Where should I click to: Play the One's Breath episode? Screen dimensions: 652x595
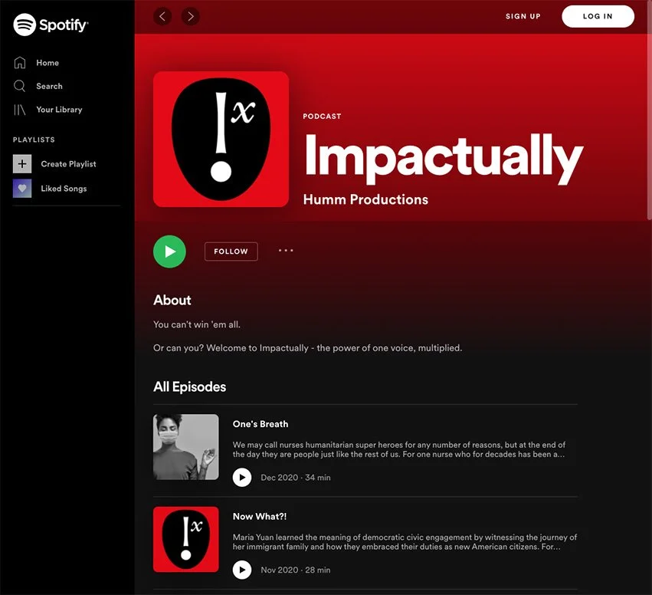242,477
